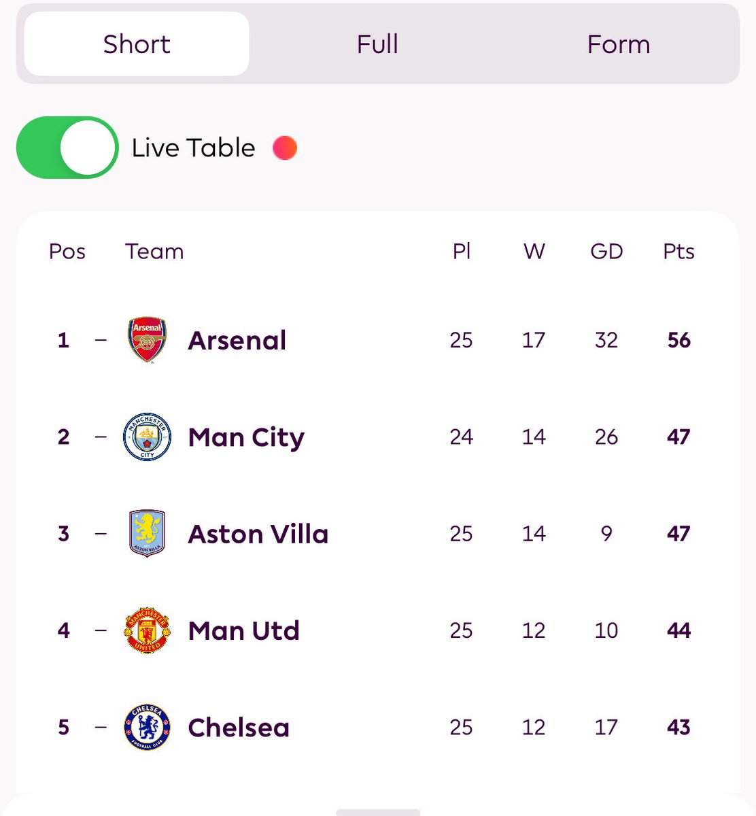756x816 pixels.
Task: Select the Short table tab
Action: [137, 44]
